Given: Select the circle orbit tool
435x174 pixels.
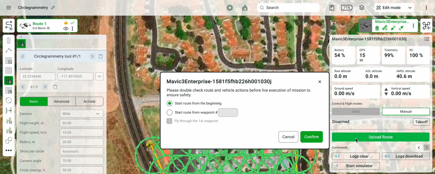Looking at the screenshot, I should 9,100.
